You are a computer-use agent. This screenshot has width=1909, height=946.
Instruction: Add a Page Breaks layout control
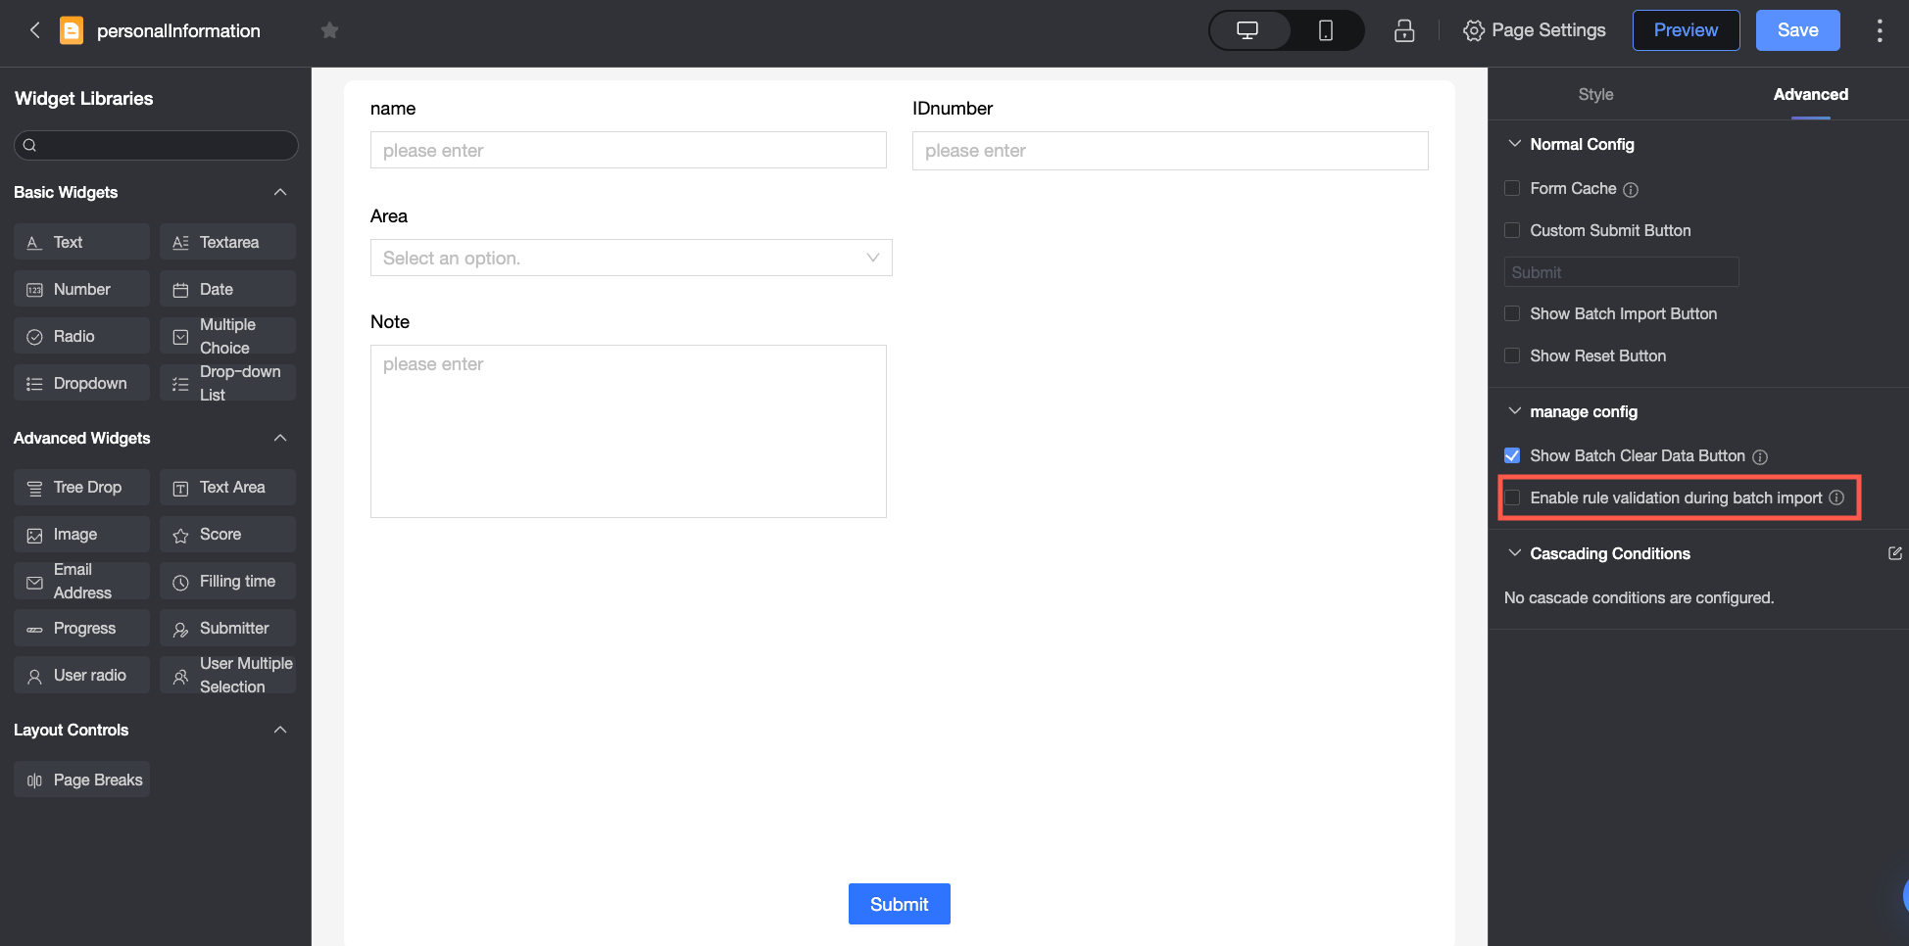(x=81, y=780)
